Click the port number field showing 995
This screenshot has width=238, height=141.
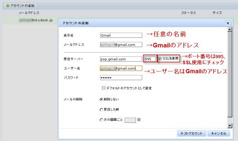click(x=150, y=59)
